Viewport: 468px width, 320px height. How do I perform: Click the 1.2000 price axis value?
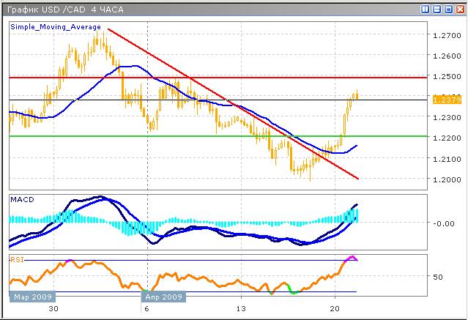tap(447, 179)
